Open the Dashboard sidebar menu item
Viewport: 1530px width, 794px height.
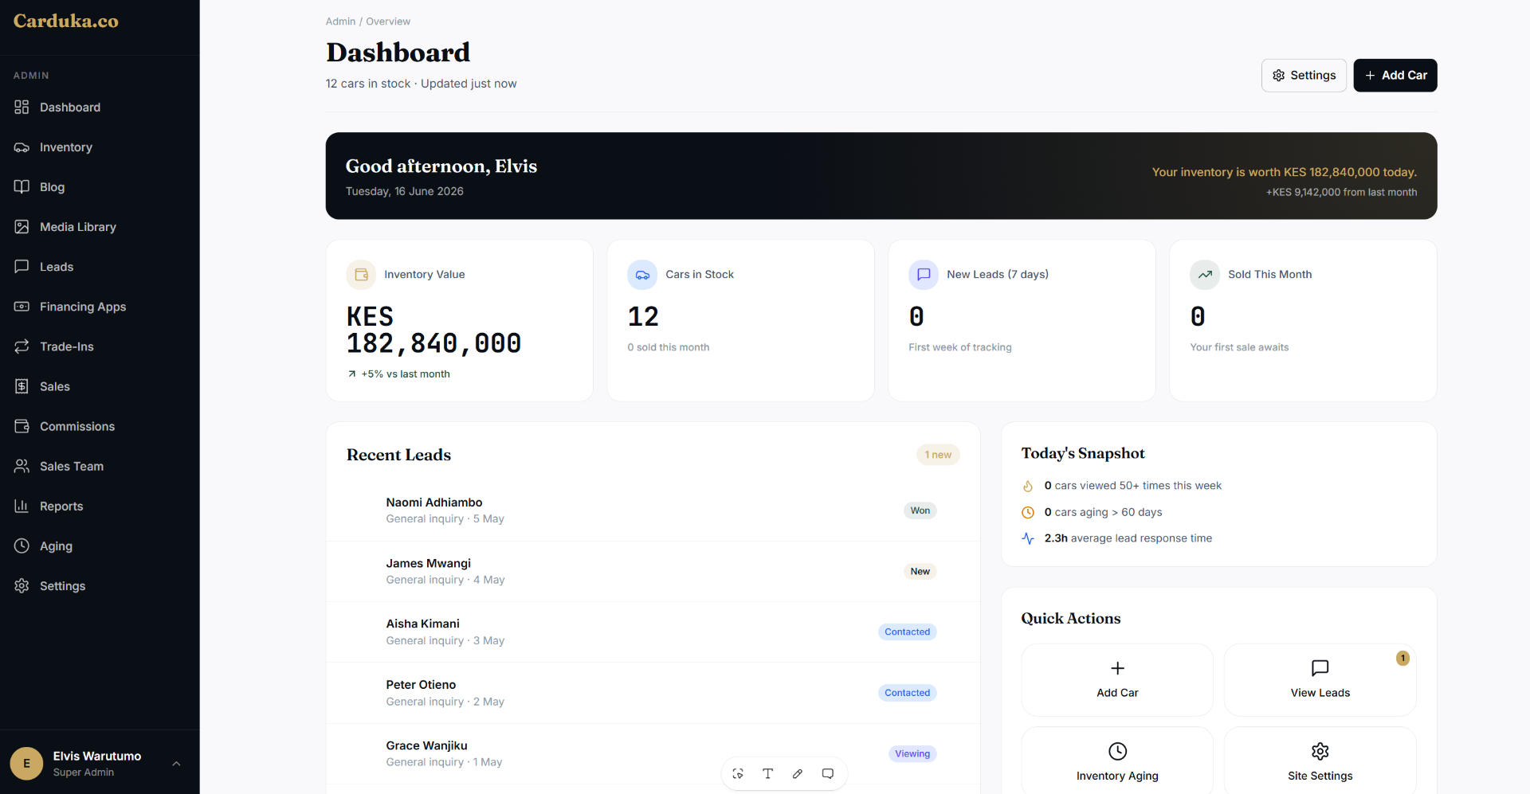[x=100, y=107]
